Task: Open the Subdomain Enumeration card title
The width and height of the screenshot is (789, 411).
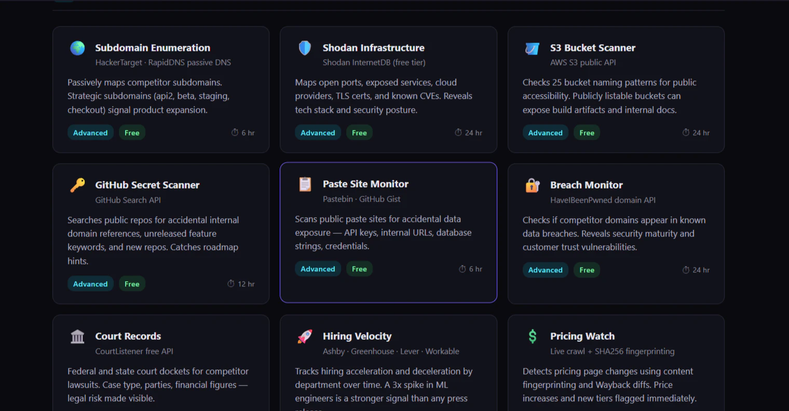Action: [x=153, y=48]
